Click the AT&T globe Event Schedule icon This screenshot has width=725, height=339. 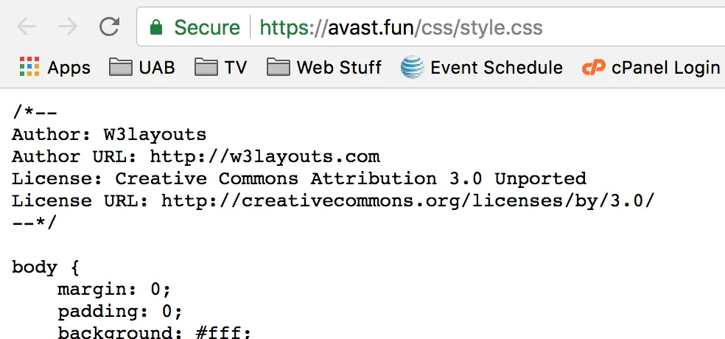[412, 67]
